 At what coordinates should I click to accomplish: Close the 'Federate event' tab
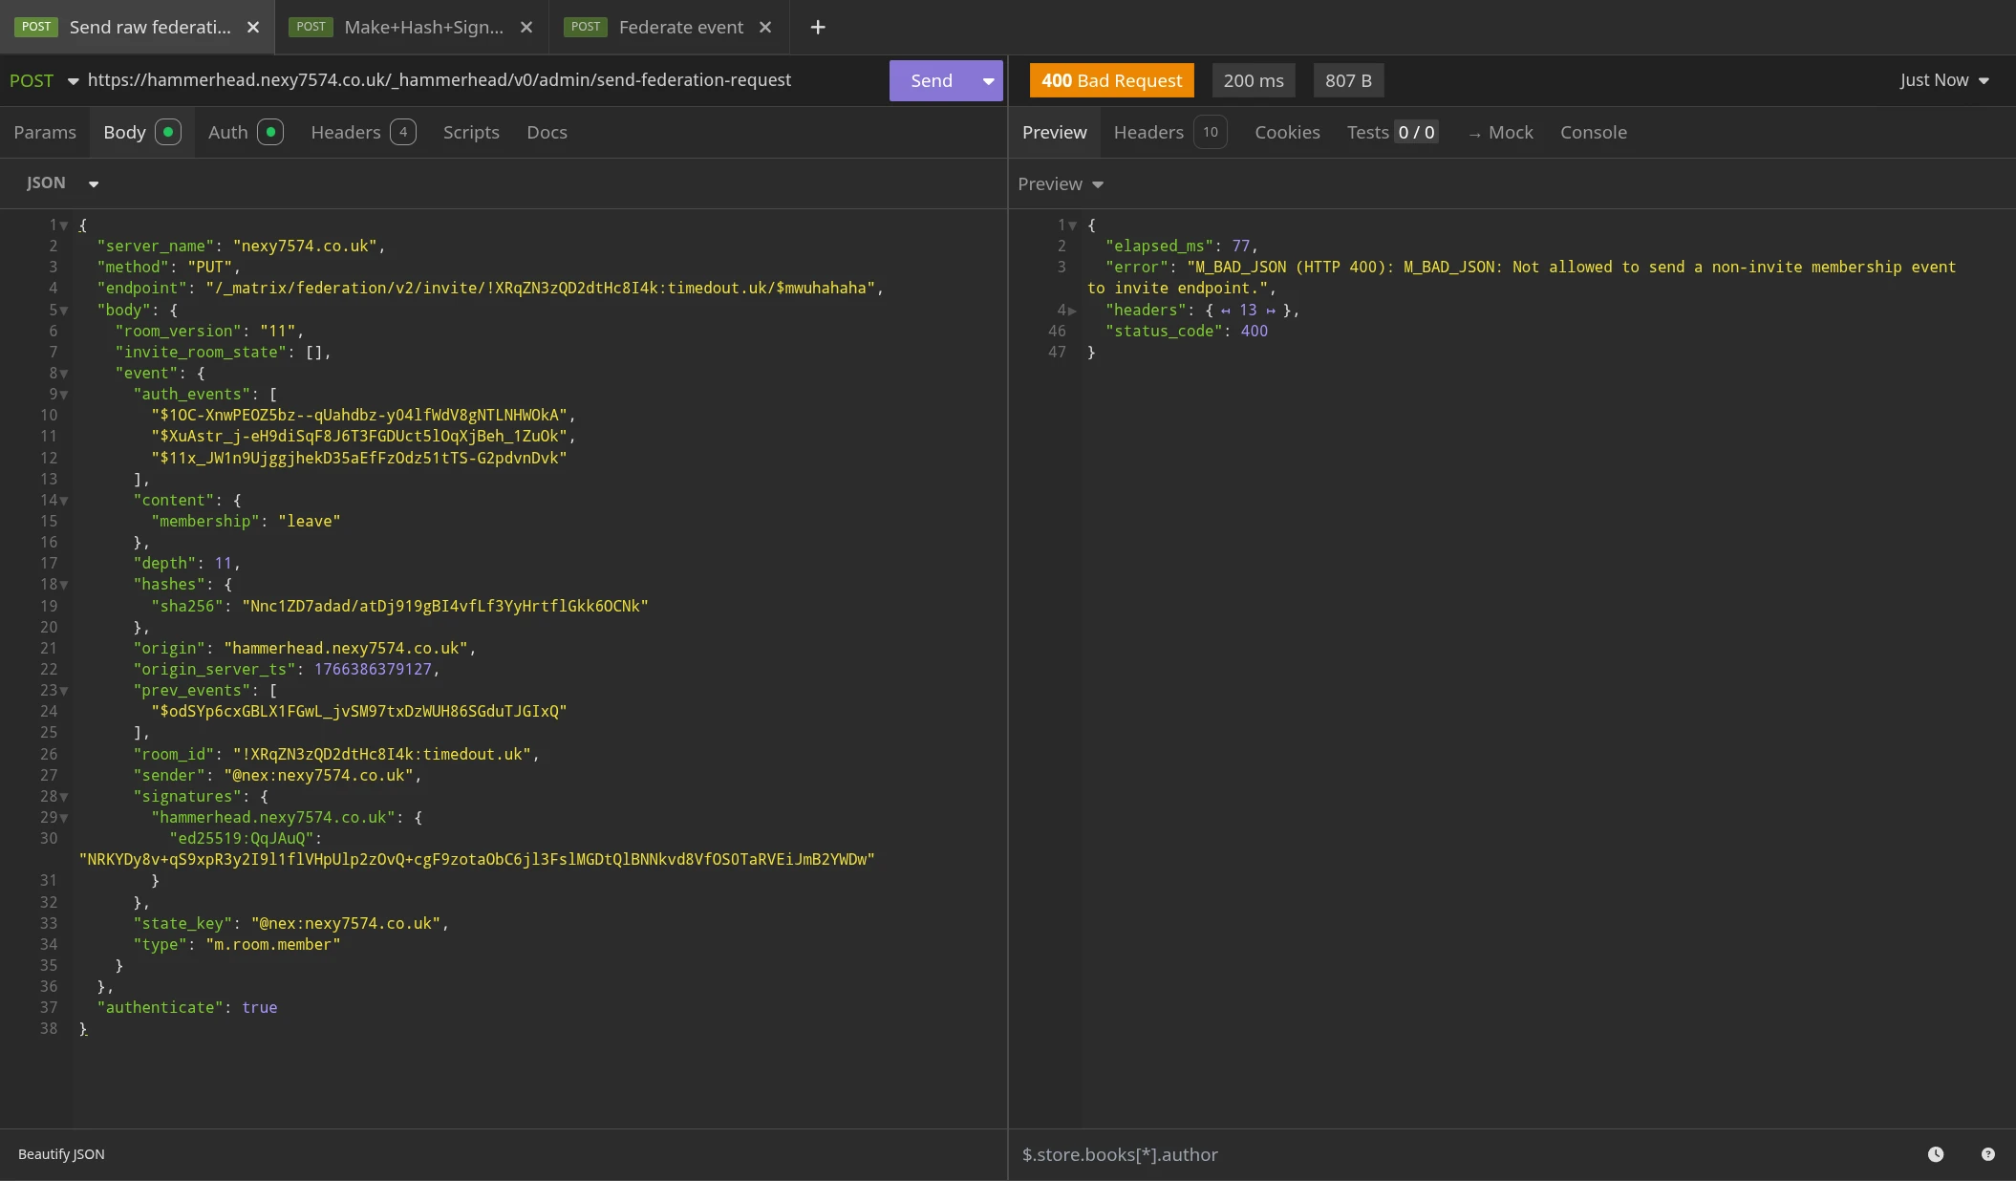point(765,27)
